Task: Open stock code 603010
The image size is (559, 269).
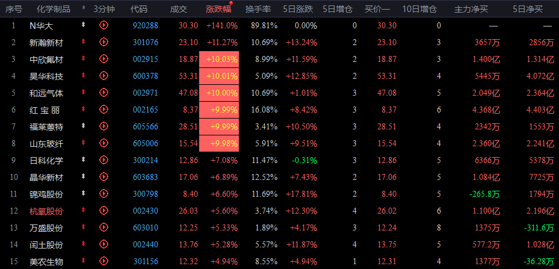Action: tap(146, 228)
